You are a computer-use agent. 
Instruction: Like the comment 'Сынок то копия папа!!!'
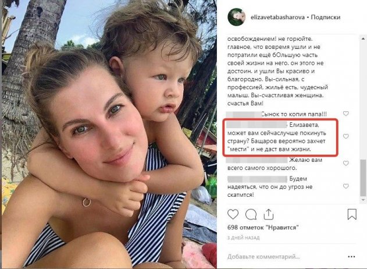(346, 114)
